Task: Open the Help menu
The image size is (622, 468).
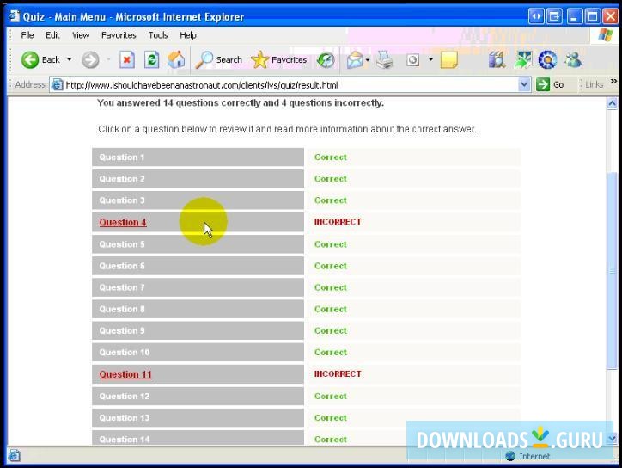Action: pyautogui.click(x=188, y=35)
